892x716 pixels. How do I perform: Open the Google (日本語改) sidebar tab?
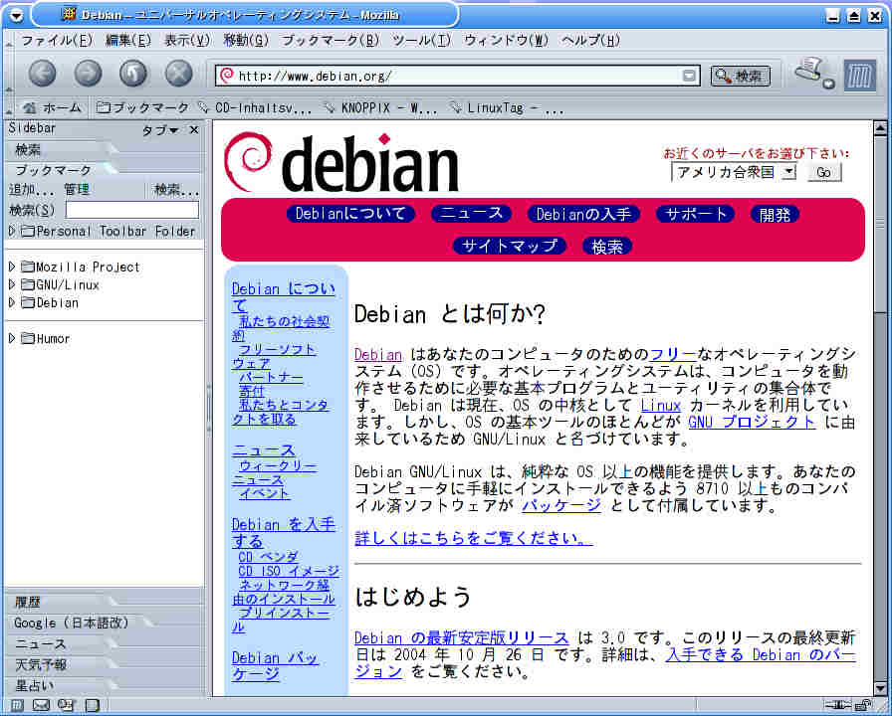point(80,623)
